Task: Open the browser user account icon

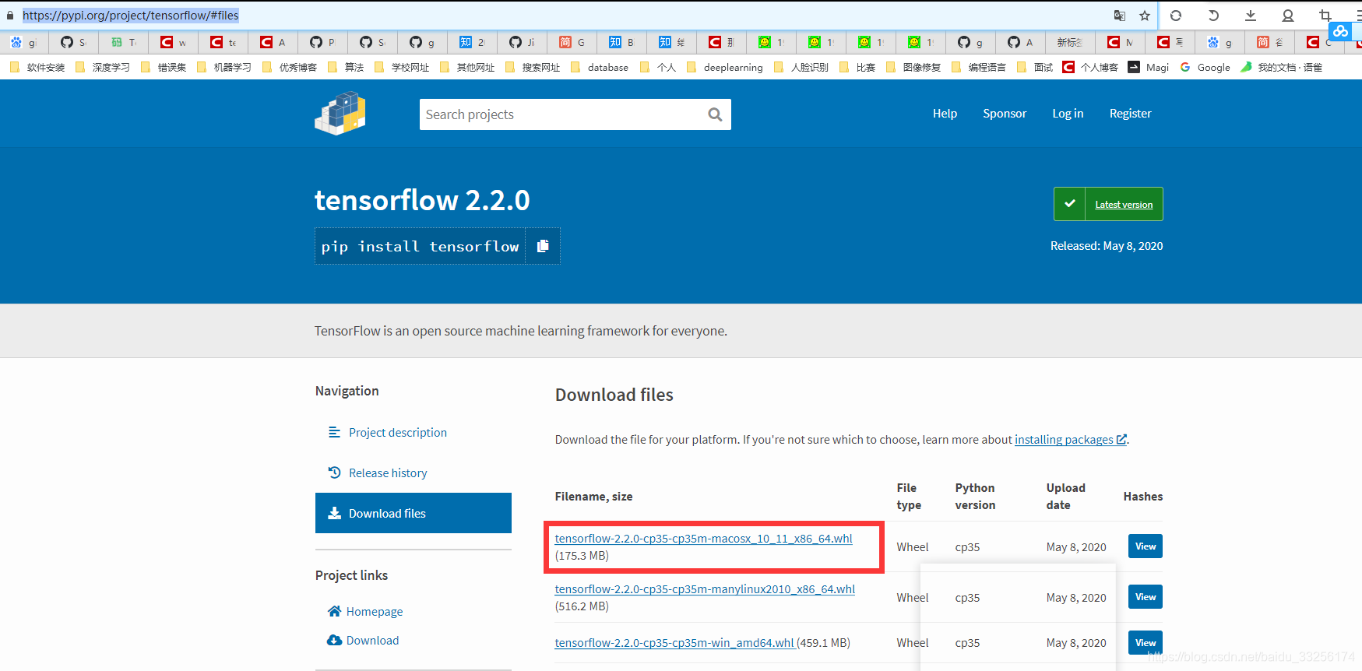Action: [1288, 16]
